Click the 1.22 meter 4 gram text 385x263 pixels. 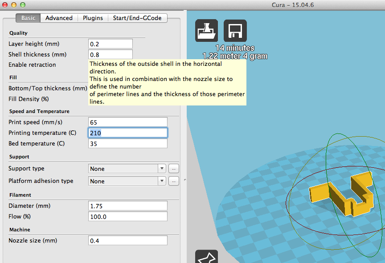[x=235, y=56]
